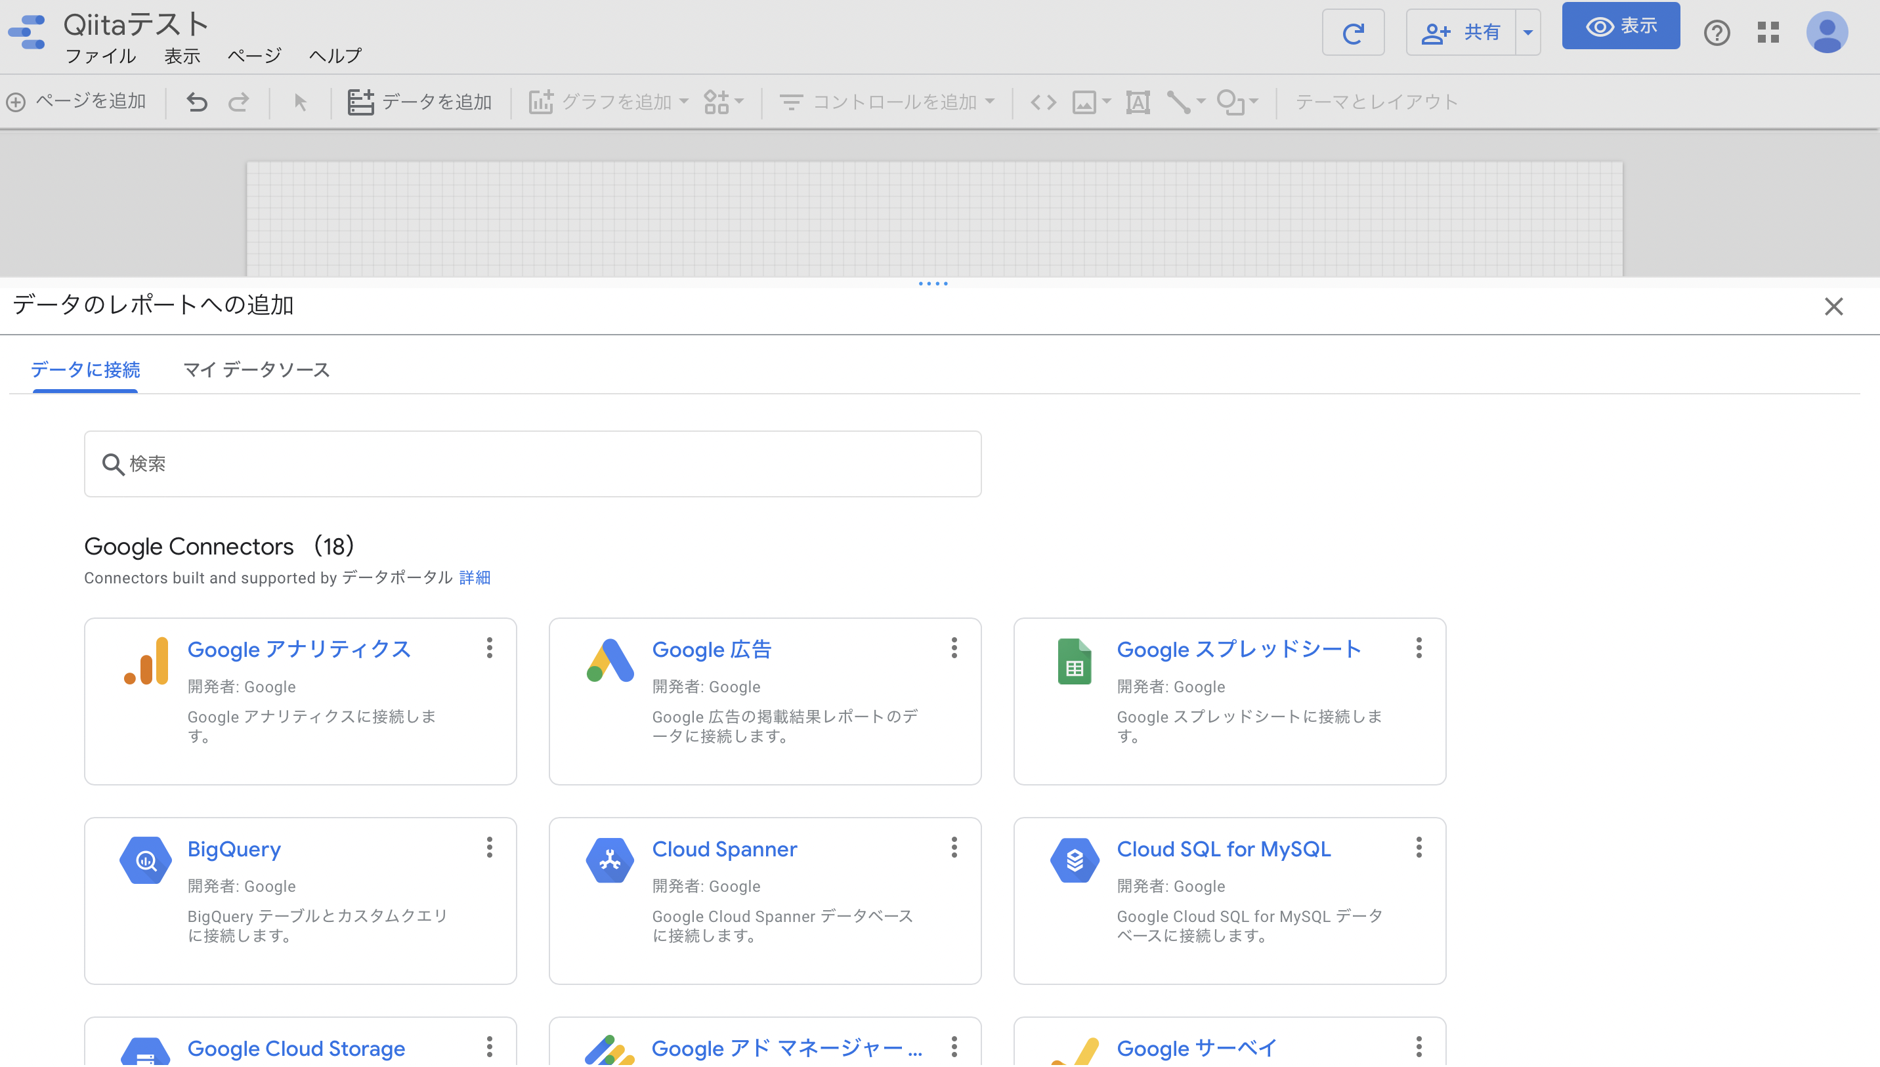Select the pointer selection mode tool
This screenshot has height=1067, width=1880.
pyautogui.click(x=300, y=102)
